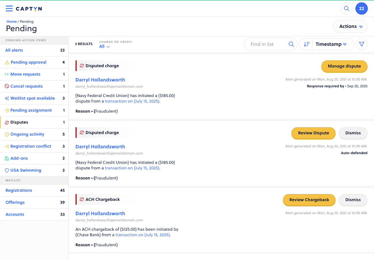
Task: Click the CAPTYN logo
Action: tap(29, 9)
